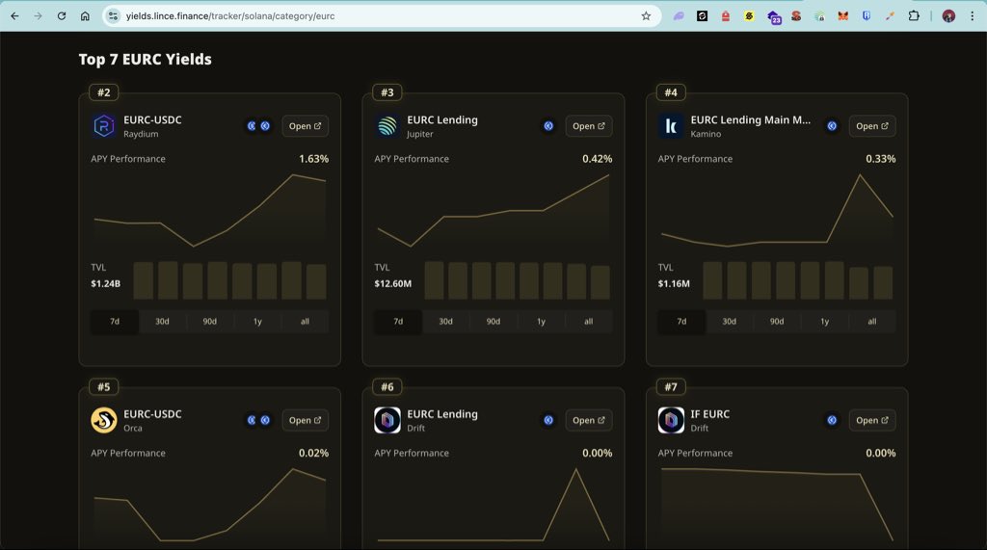The image size is (987, 550).
Task: Click the 1.63% APY value
Action: tap(313, 159)
